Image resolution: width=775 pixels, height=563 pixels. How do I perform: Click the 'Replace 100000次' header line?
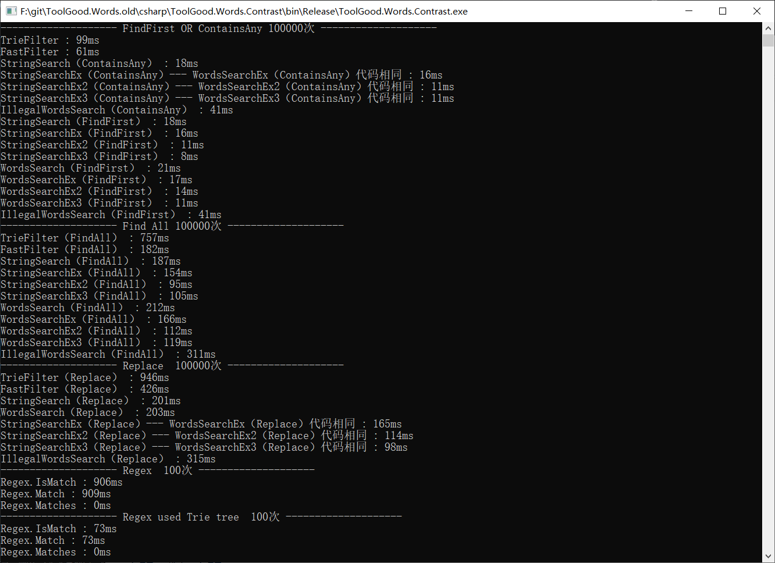coord(172,366)
